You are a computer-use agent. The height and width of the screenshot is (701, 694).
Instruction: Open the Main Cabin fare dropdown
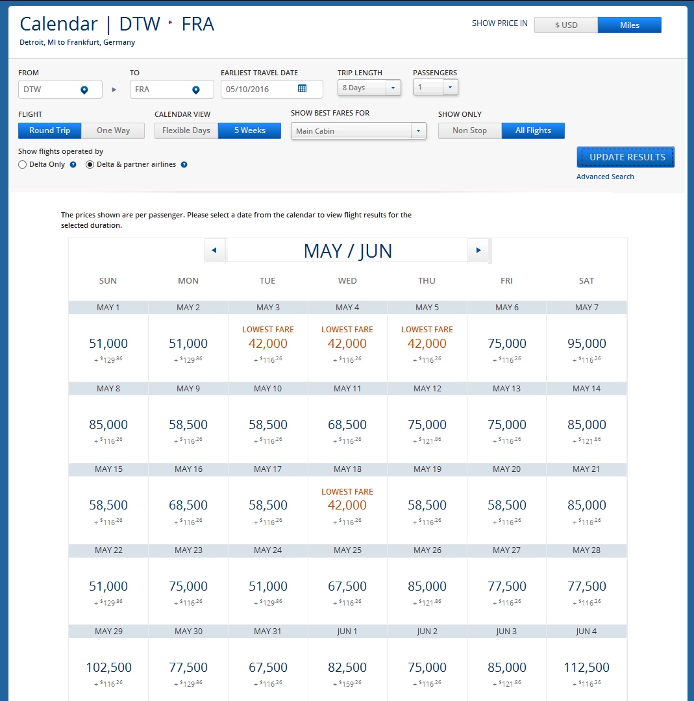(419, 131)
